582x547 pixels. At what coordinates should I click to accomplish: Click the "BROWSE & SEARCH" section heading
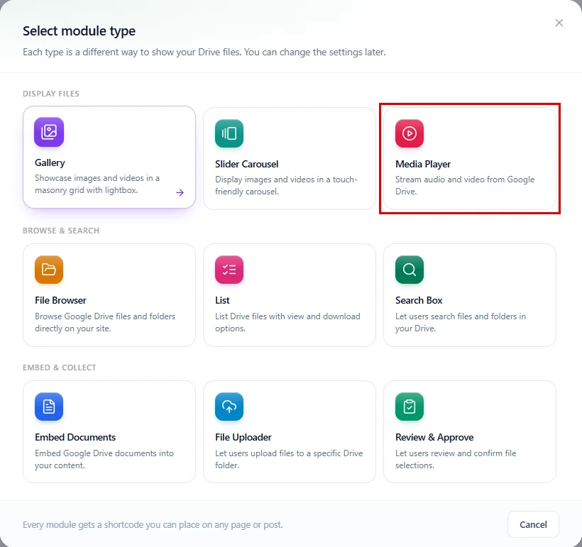(x=61, y=231)
